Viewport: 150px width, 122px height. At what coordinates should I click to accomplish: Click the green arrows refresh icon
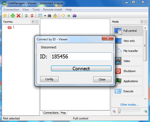(26, 16)
